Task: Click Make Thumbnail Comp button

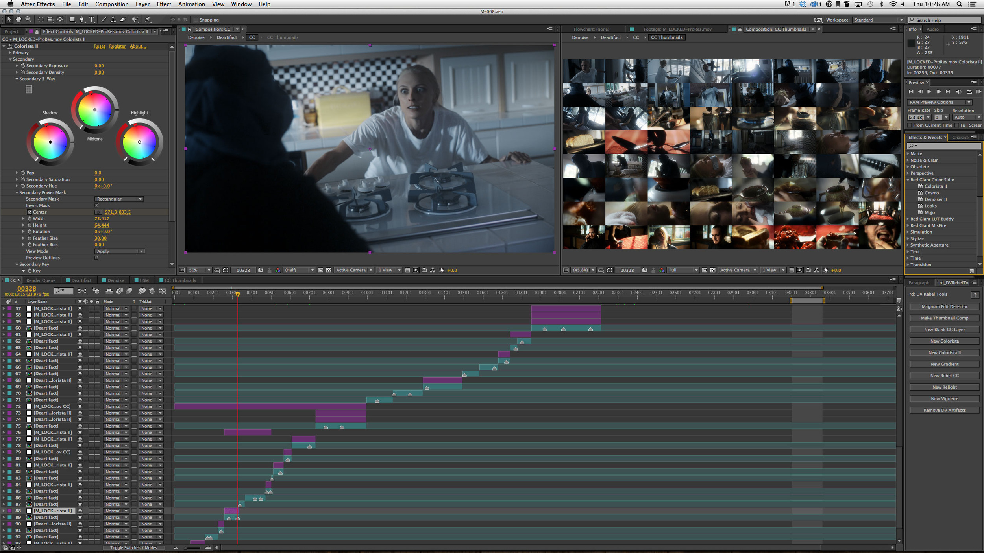Action: click(x=944, y=318)
